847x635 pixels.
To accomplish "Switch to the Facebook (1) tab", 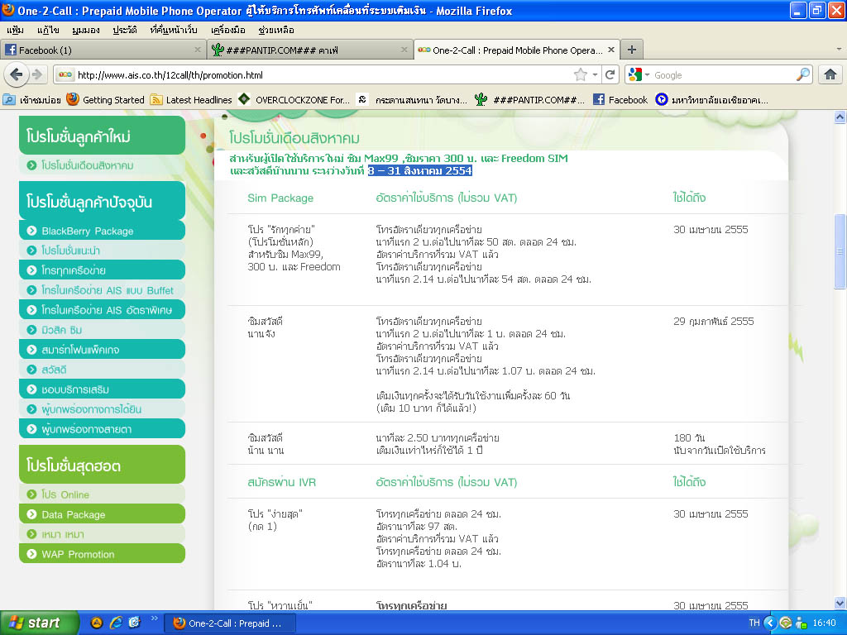I will pyautogui.click(x=103, y=50).
